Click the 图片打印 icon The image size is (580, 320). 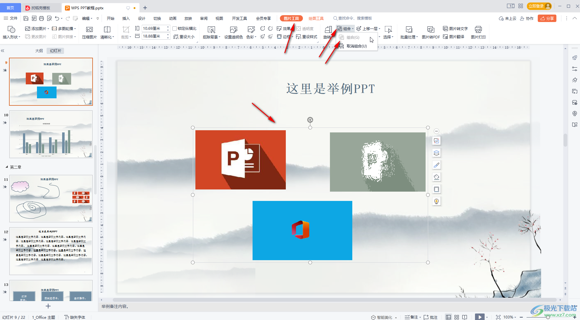pyautogui.click(x=478, y=29)
